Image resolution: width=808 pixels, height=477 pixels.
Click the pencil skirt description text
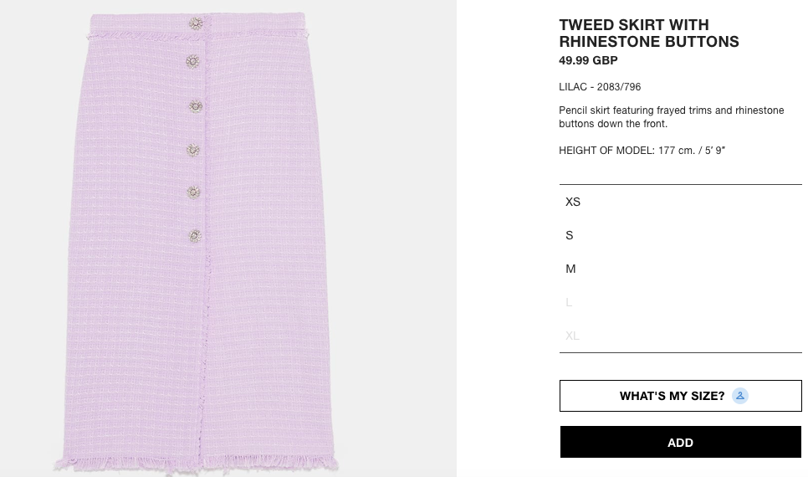click(x=671, y=117)
